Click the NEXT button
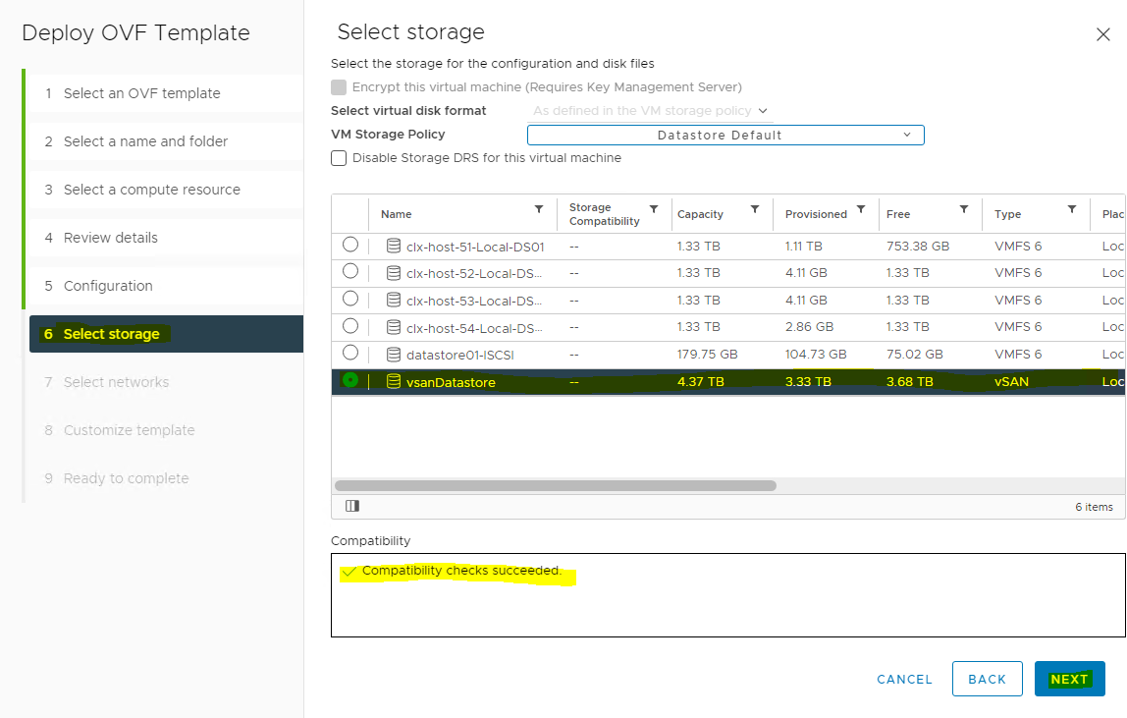The width and height of the screenshot is (1127, 718). click(1069, 679)
